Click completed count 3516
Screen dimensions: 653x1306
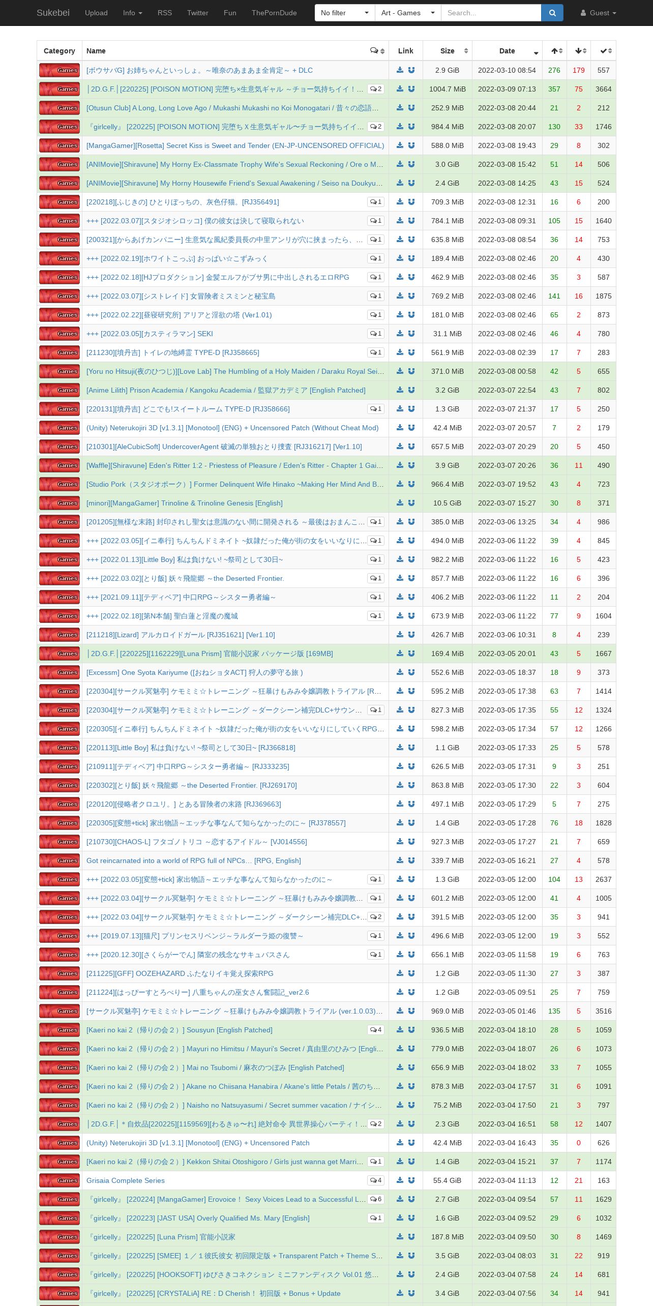(x=604, y=1011)
